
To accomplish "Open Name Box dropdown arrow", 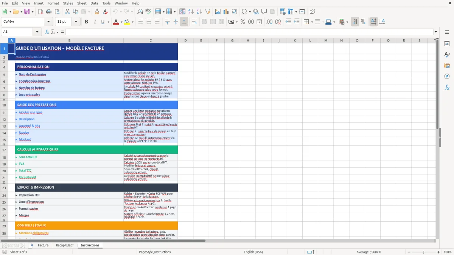I will [38, 32].
